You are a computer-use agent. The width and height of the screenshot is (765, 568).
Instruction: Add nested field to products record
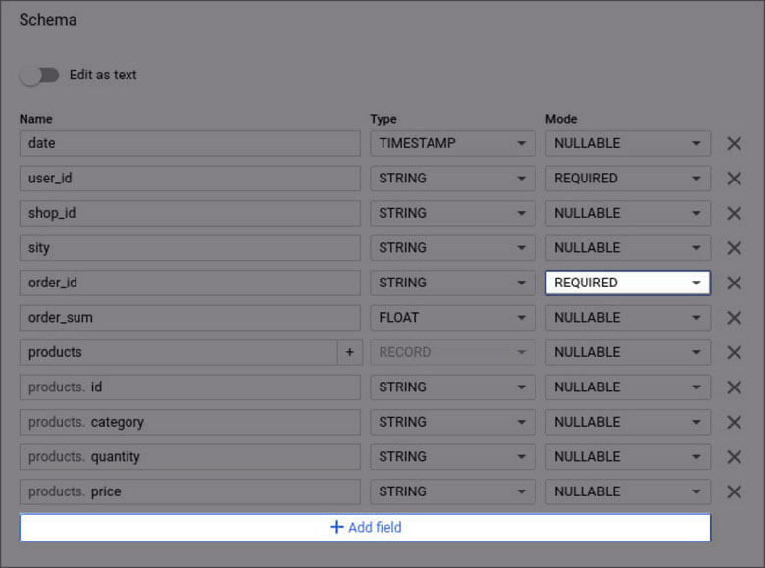coord(349,352)
